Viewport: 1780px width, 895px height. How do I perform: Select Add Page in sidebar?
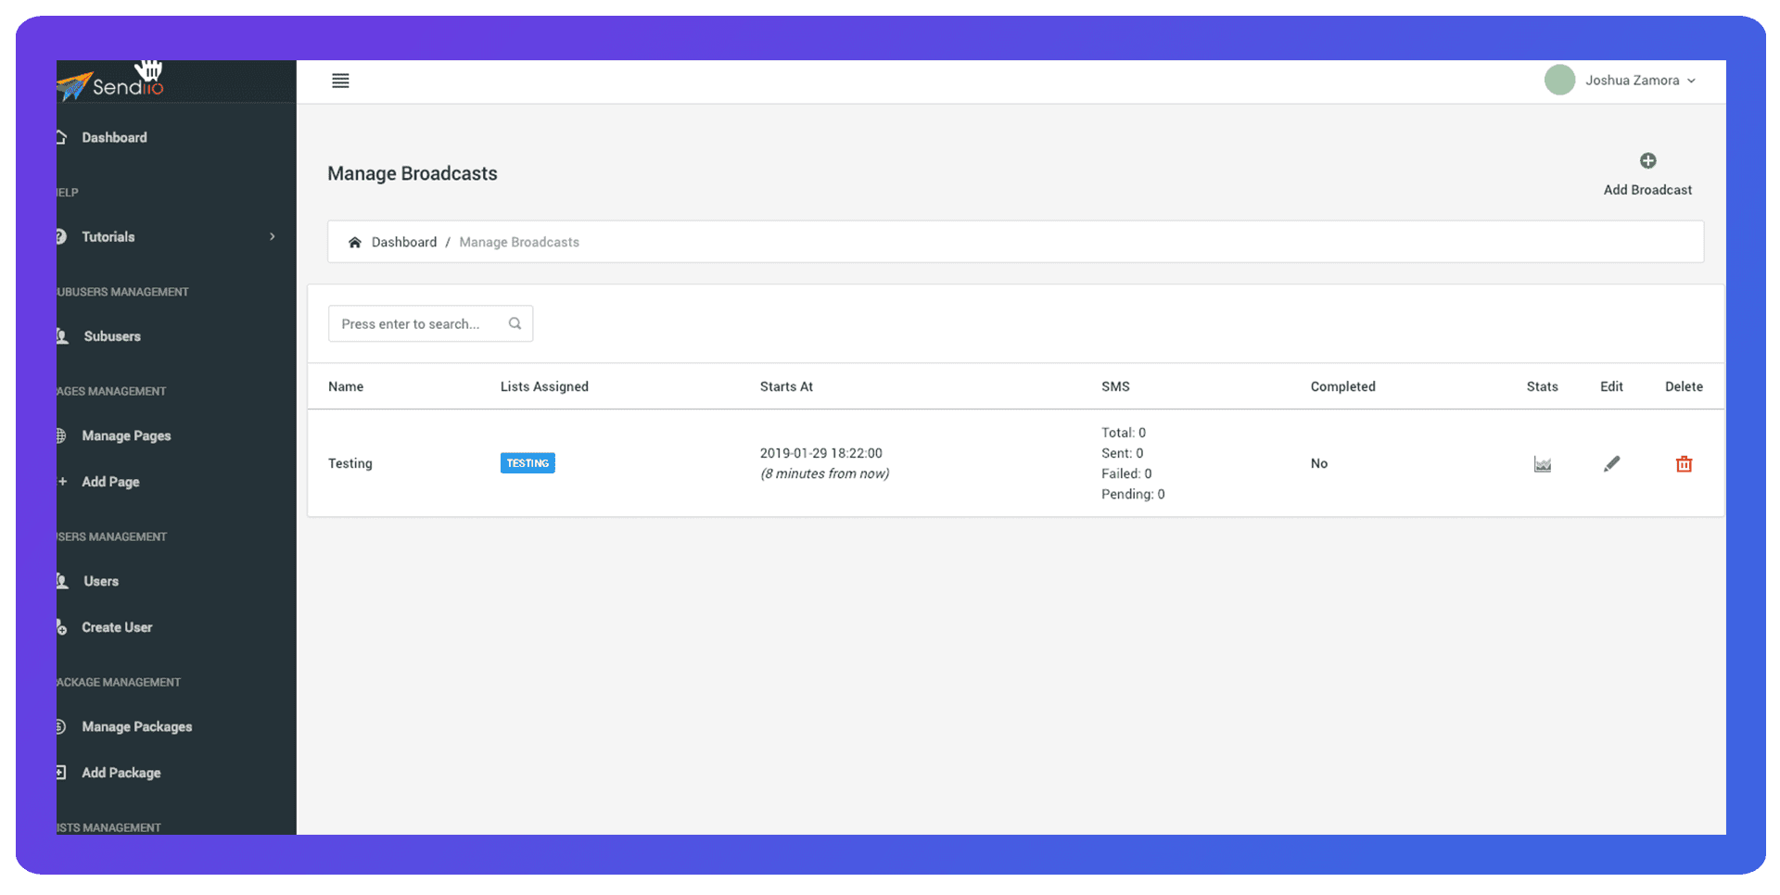click(x=110, y=482)
